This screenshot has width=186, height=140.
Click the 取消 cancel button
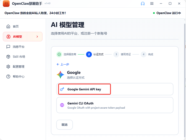pyautogui.click(x=64, y=125)
